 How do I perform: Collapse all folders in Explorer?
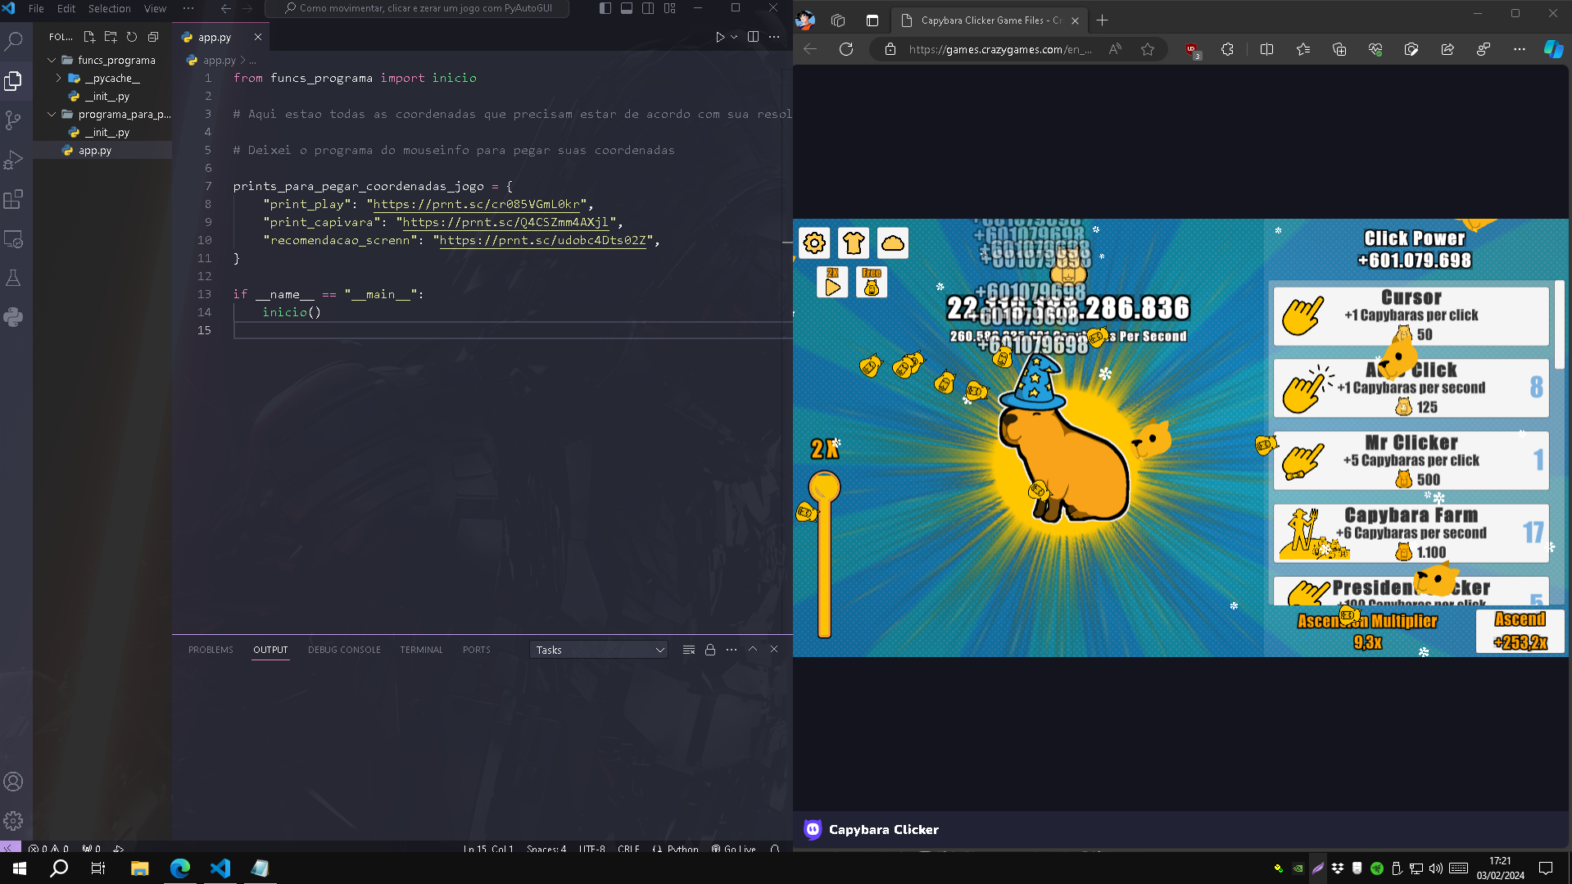[x=153, y=37]
